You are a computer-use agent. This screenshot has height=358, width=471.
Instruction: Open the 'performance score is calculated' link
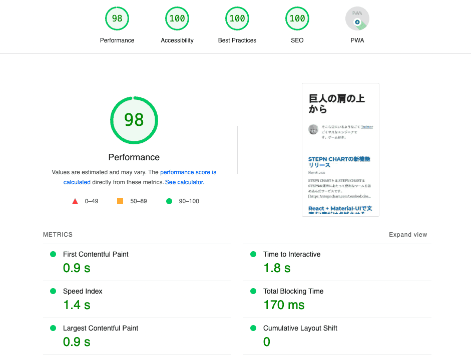click(x=188, y=172)
